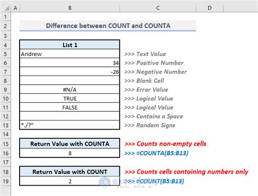Screen dimensions: 258x196
Task: Click the '>>> Contains a Space' note
Action: tap(153, 116)
